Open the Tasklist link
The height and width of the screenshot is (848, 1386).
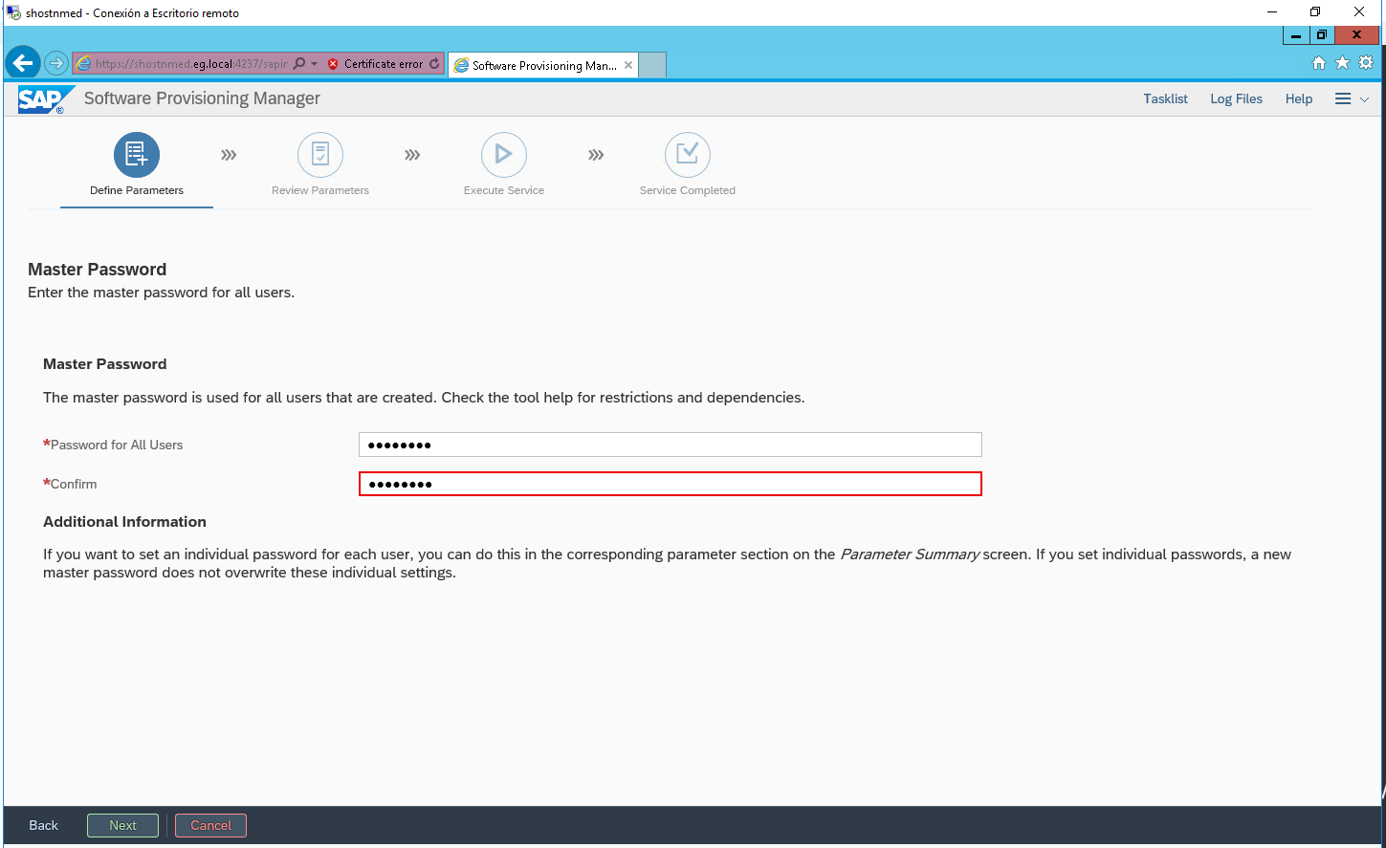pyautogui.click(x=1165, y=98)
